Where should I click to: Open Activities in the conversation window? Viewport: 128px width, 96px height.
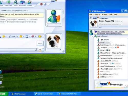tap(22, 3)
